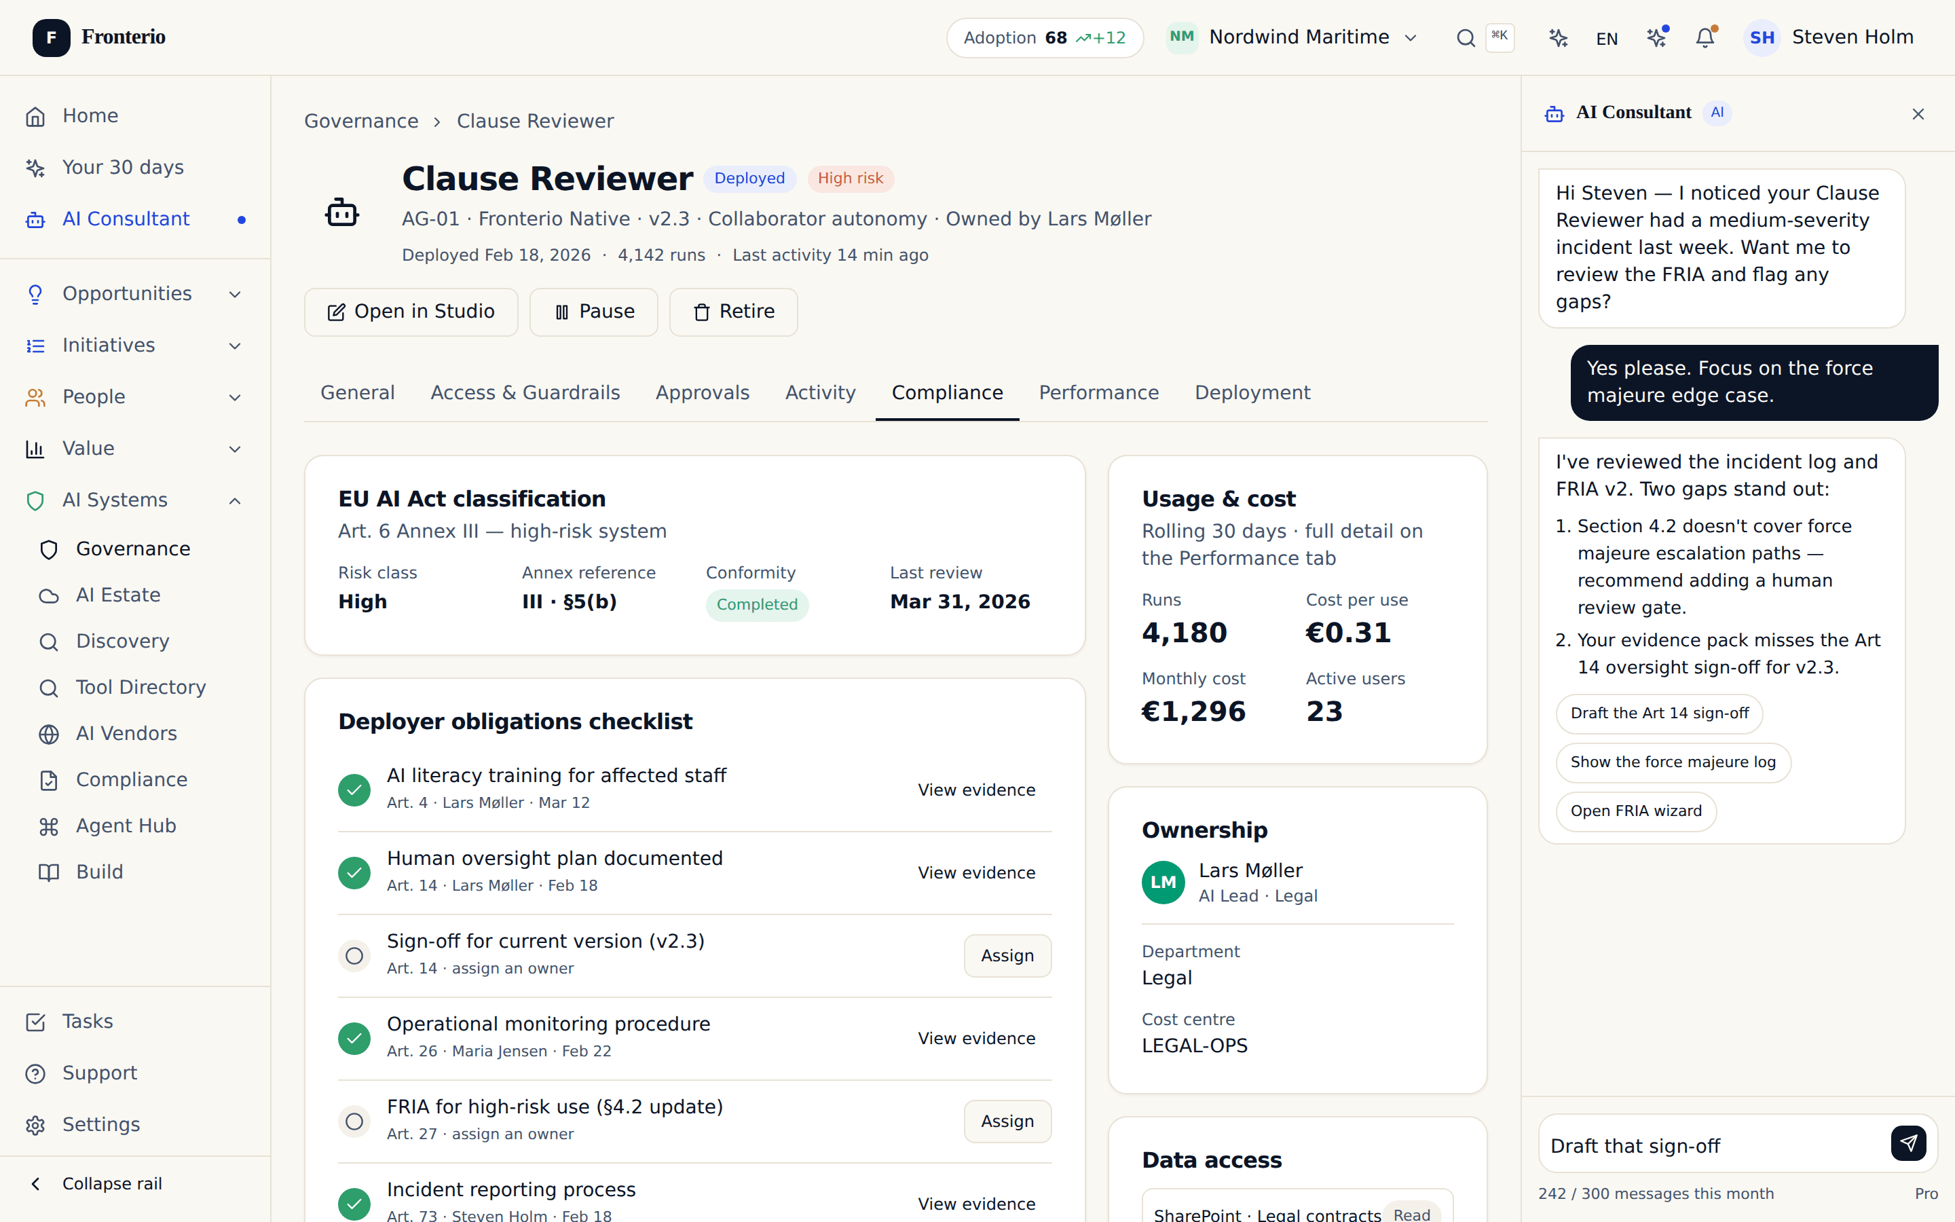
Task: Click the Build book icon
Action: point(48,872)
